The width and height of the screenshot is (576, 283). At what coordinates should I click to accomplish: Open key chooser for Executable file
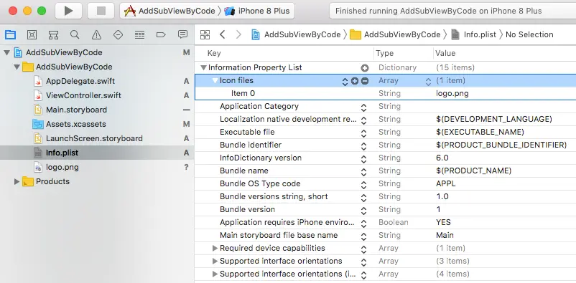(363, 133)
